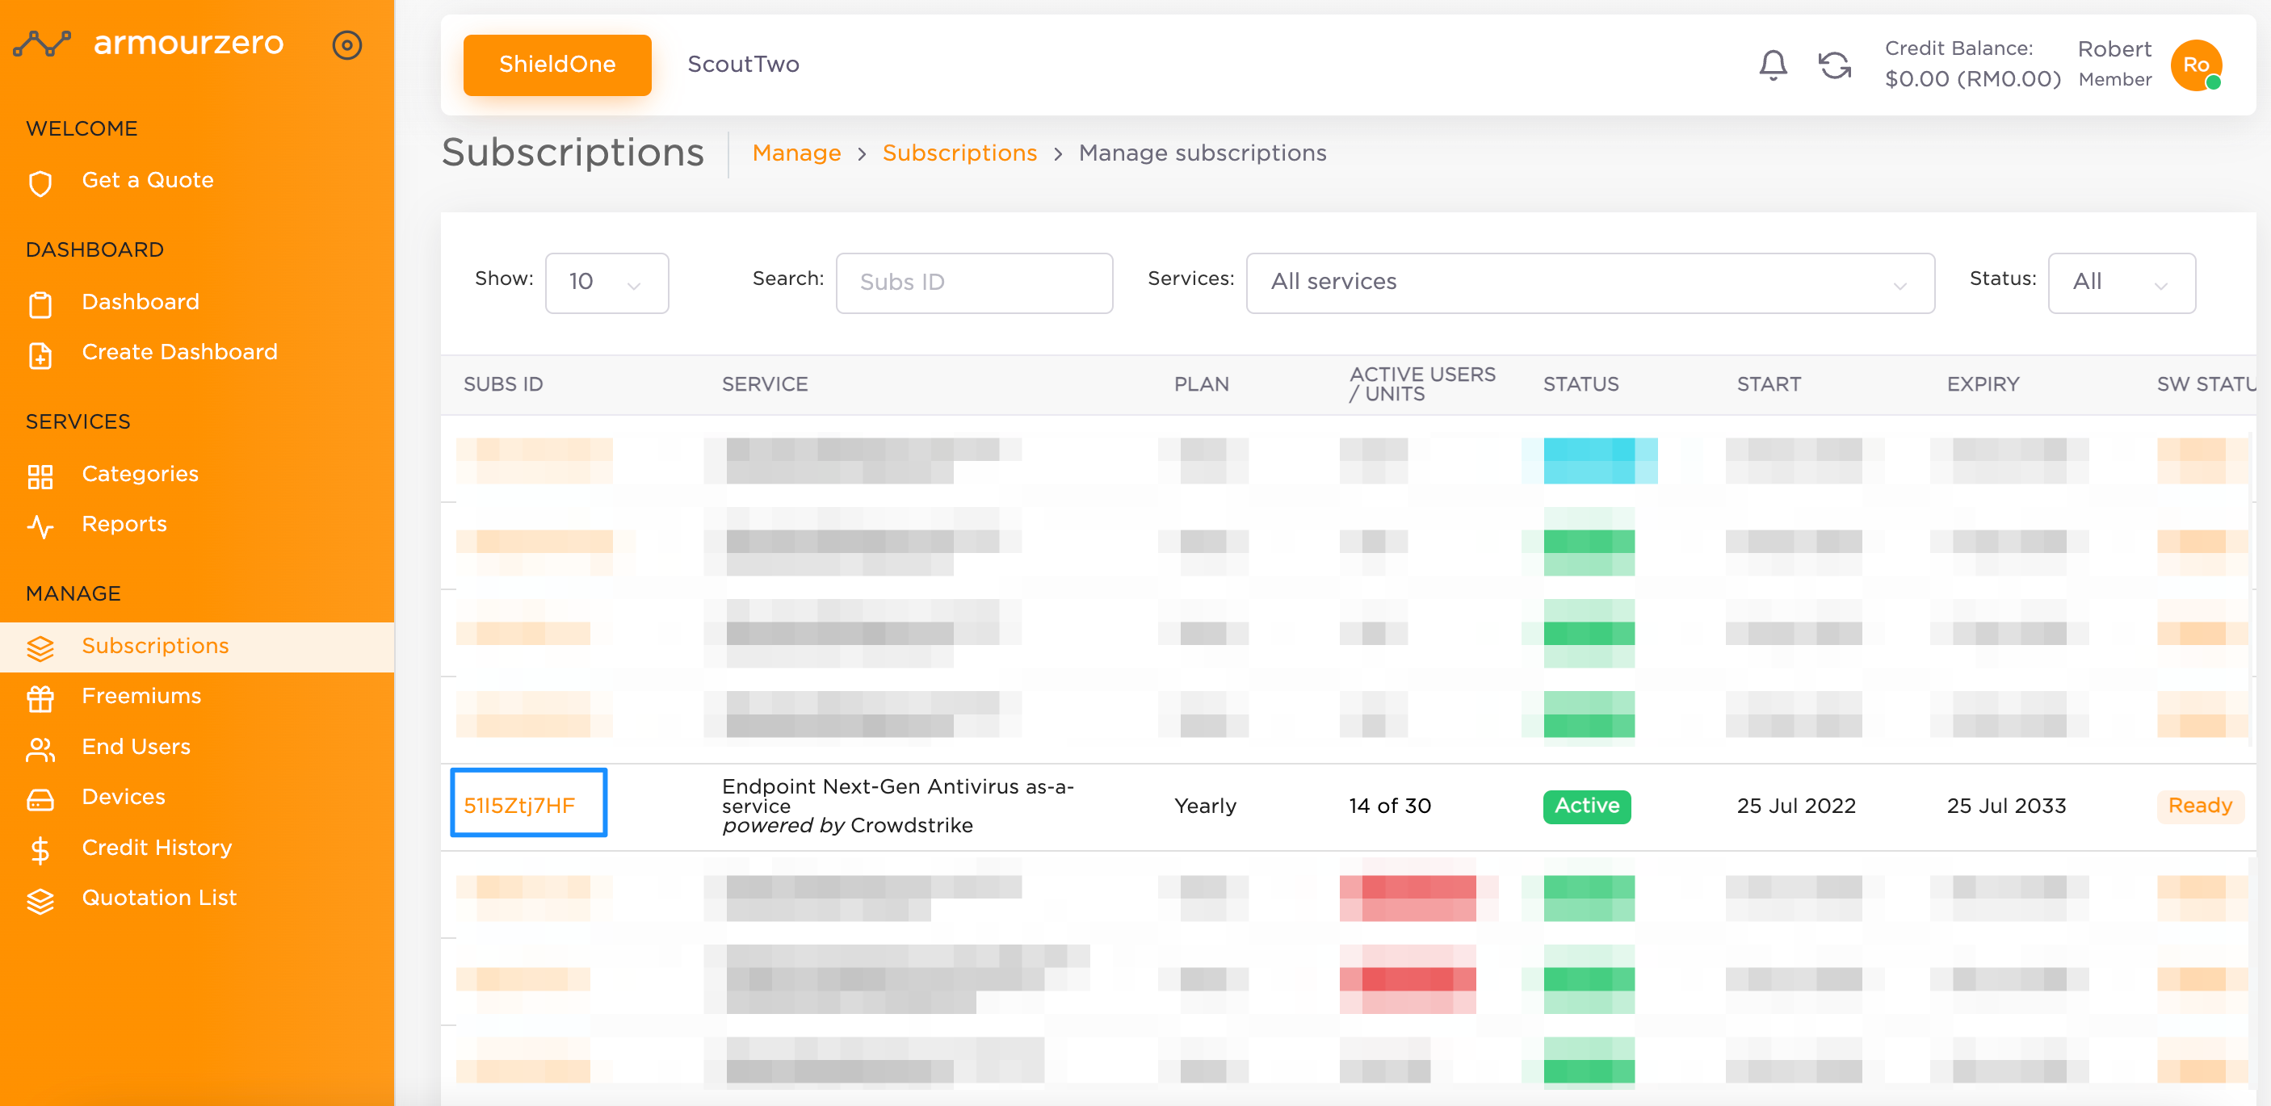2271x1106 pixels.
Task: Click the START column header
Action: [1769, 383]
